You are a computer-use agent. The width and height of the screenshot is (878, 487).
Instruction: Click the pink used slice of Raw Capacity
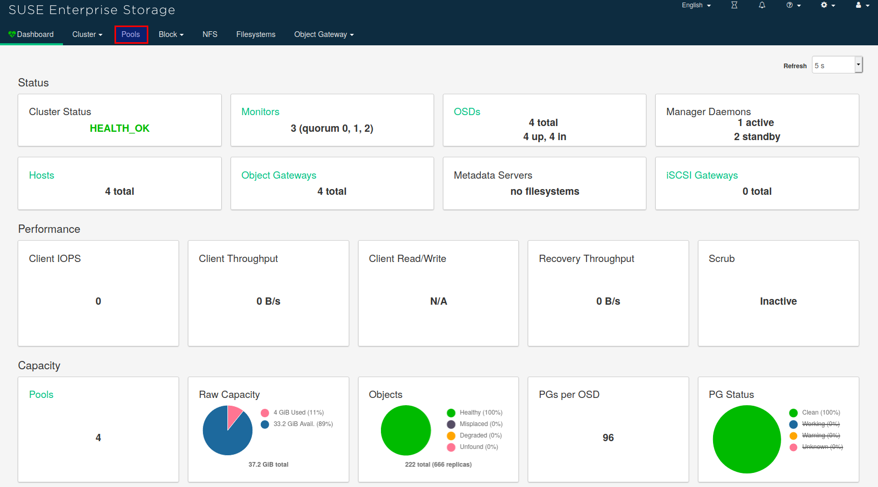(x=234, y=415)
